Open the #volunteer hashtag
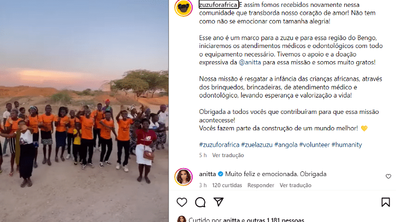Image resolution: width=396 pixels, height=222 pixels. 315,144
